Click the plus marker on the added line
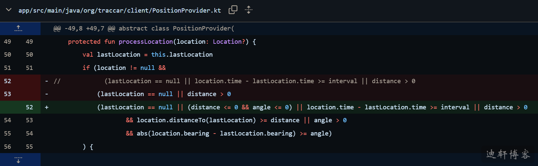 tap(47, 107)
